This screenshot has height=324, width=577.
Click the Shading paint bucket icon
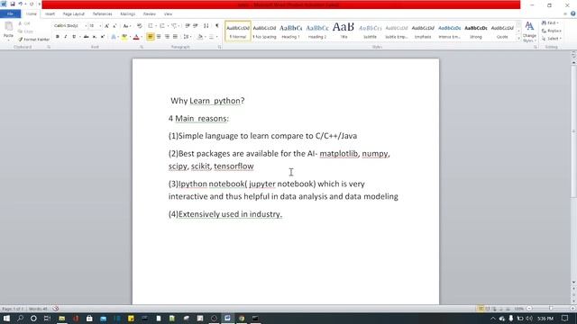coord(200,37)
